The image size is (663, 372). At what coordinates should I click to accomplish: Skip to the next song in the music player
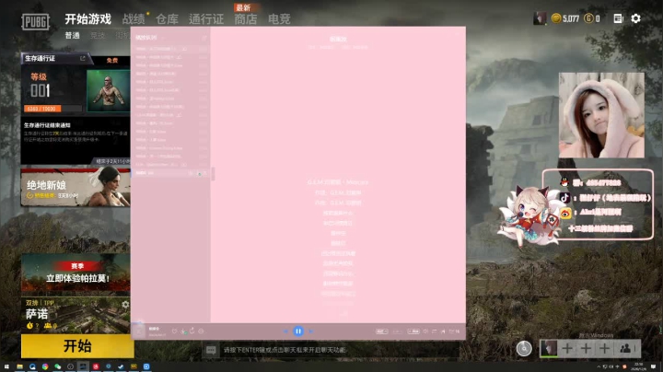coord(311,331)
